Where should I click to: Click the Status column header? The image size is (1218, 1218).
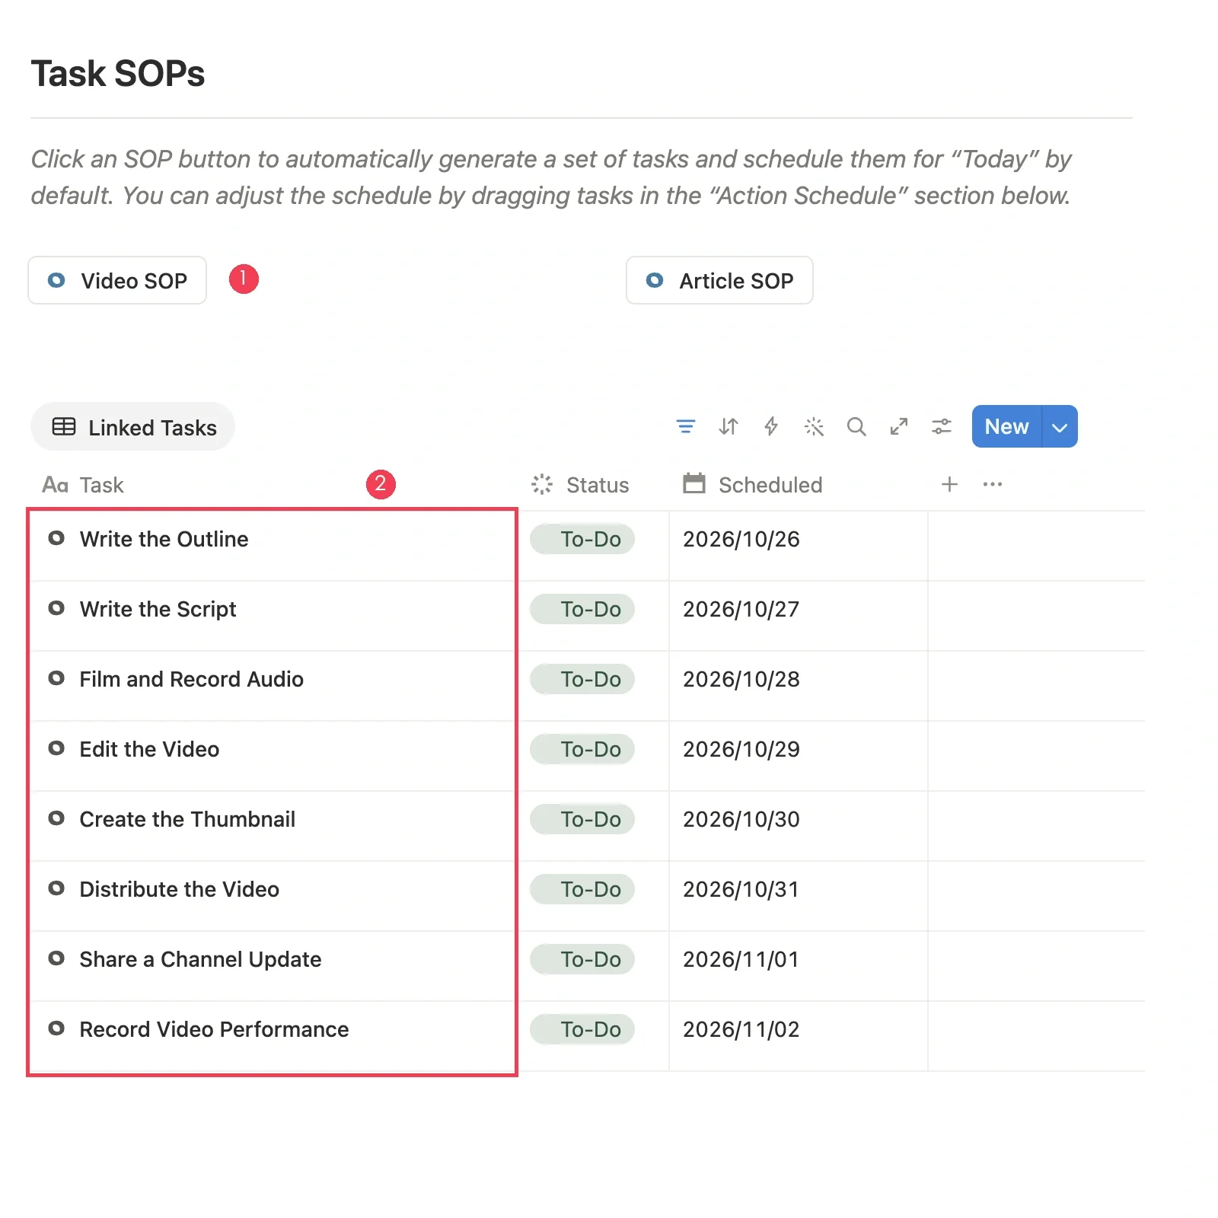(580, 485)
